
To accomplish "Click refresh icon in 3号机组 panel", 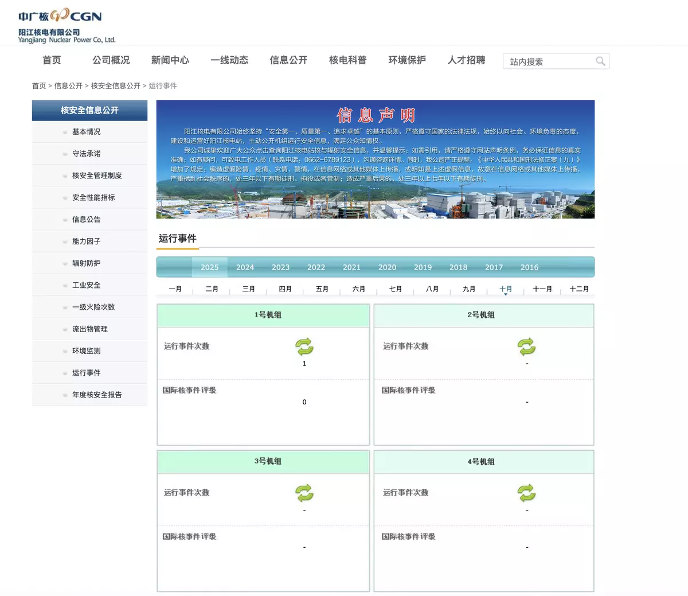I will point(304,493).
